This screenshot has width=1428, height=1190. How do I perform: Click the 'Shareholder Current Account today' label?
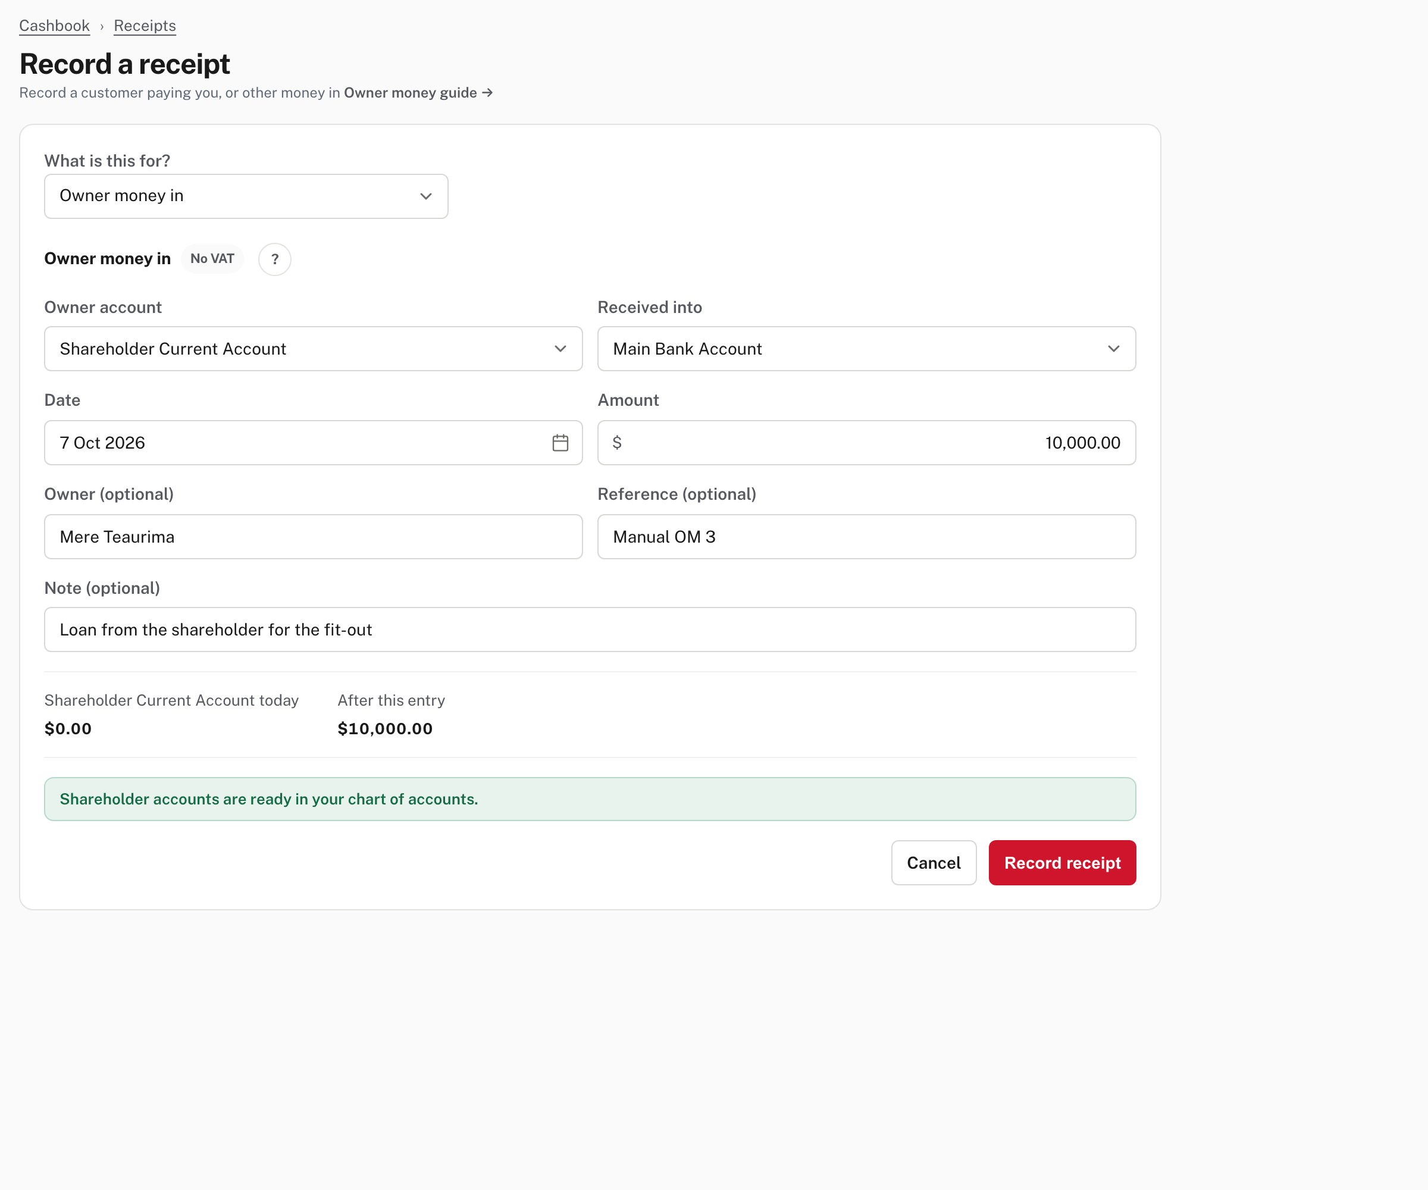click(x=171, y=700)
